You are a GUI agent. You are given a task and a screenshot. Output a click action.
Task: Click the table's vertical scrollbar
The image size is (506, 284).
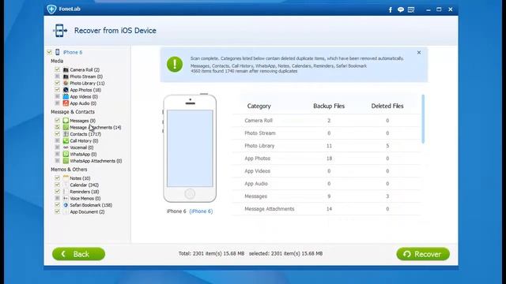[x=423, y=119]
